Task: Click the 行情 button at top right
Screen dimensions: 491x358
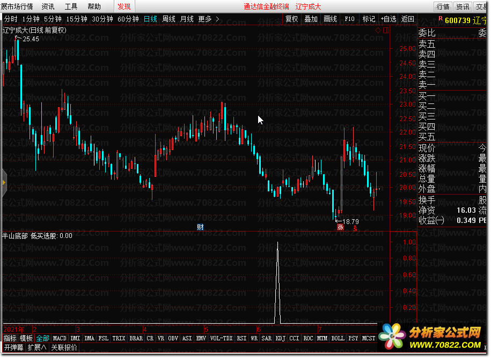Action: point(443,6)
